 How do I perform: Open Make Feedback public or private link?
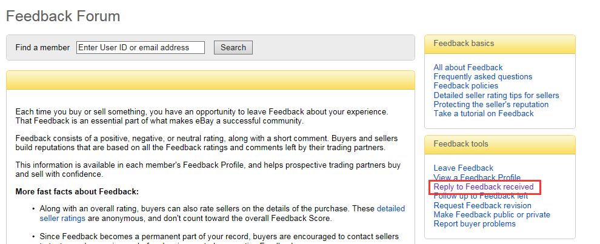(492, 214)
